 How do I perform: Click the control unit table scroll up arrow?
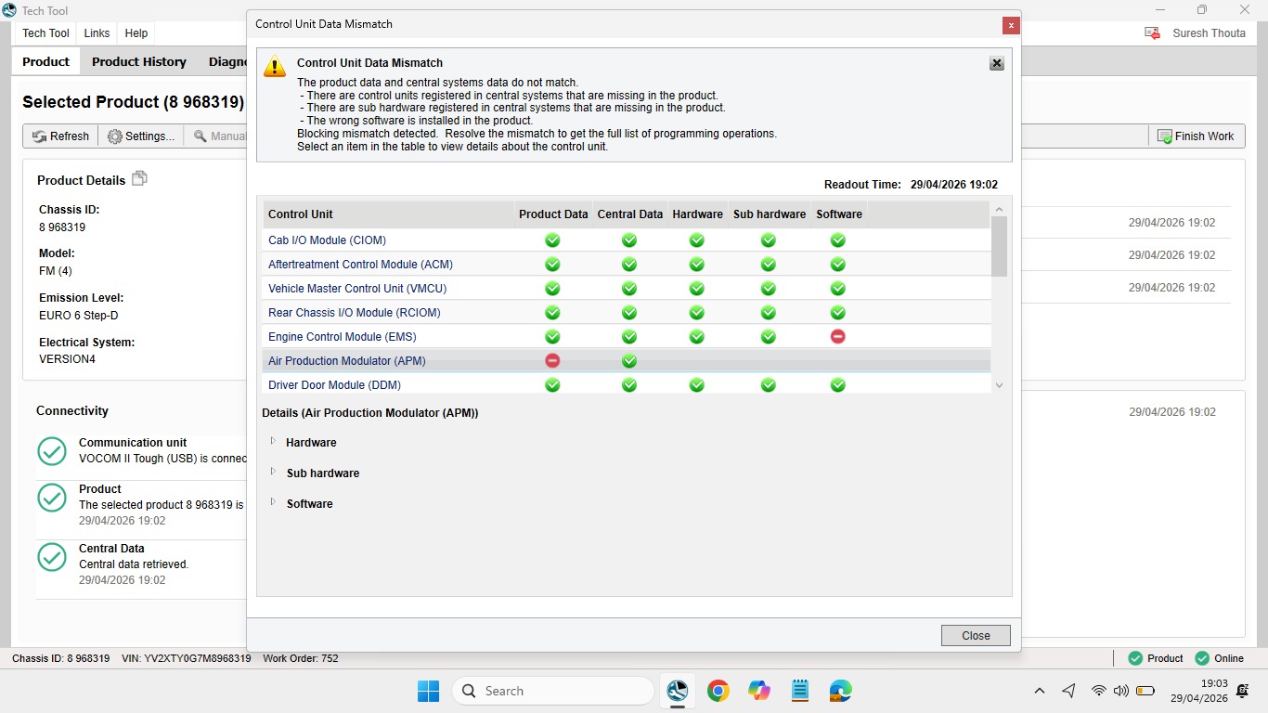pyautogui.click(x=999, y=209)
